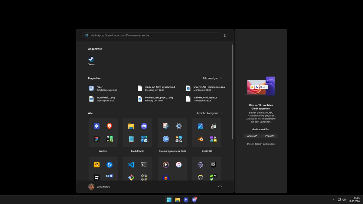
Task: Open Settings gear in Dienstprogramme & Tools
Action: click(179, 126)
